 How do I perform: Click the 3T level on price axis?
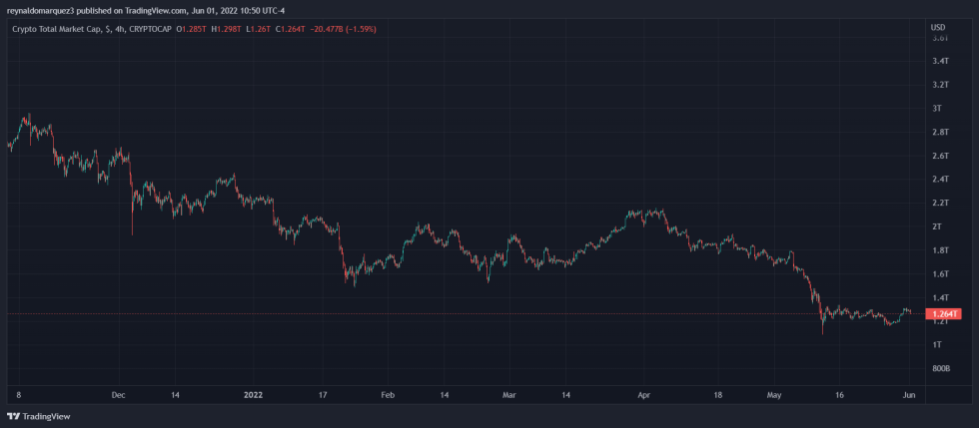pyautogui.click(x=937, y=108)
